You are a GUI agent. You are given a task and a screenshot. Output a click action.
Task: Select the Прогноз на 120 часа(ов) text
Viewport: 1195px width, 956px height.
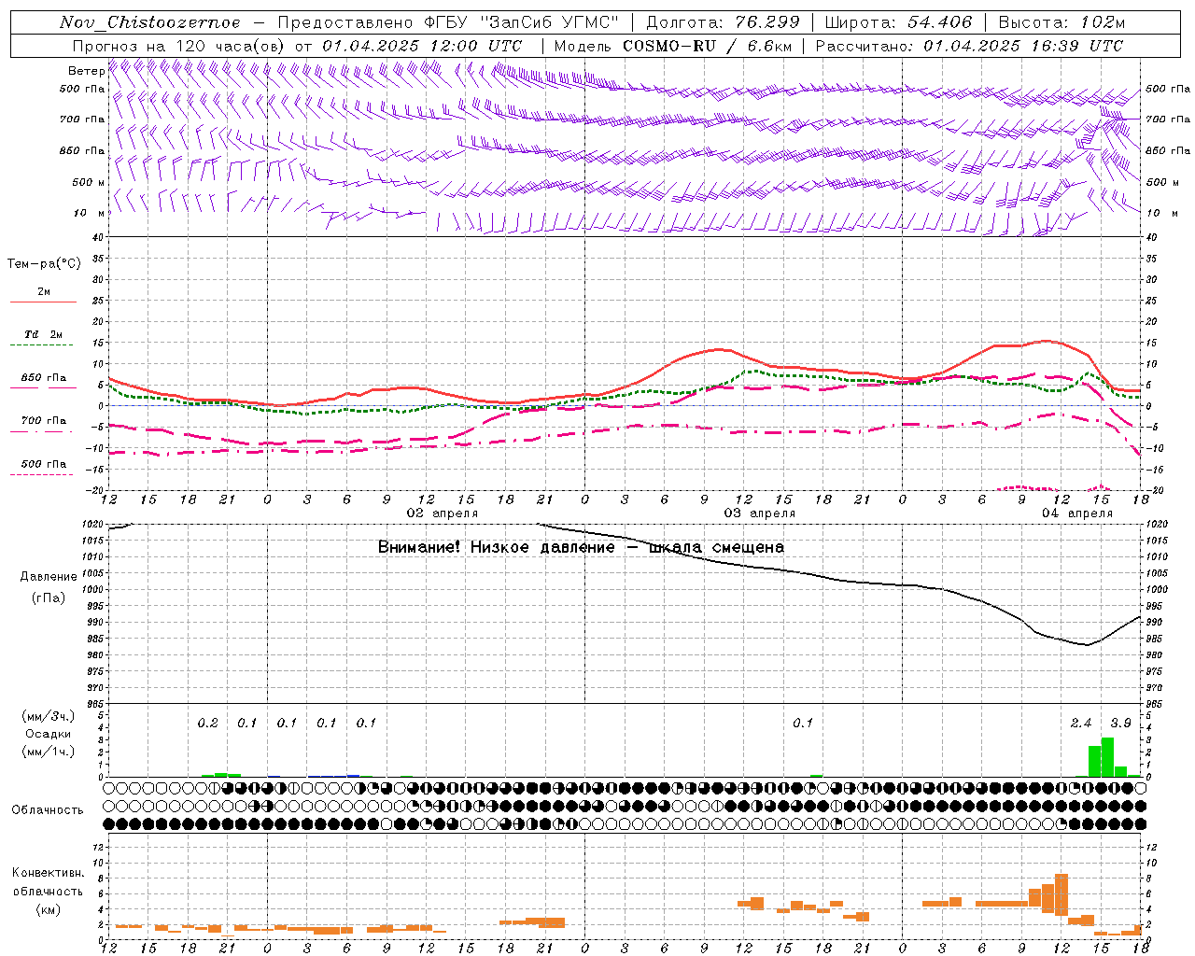179,46
